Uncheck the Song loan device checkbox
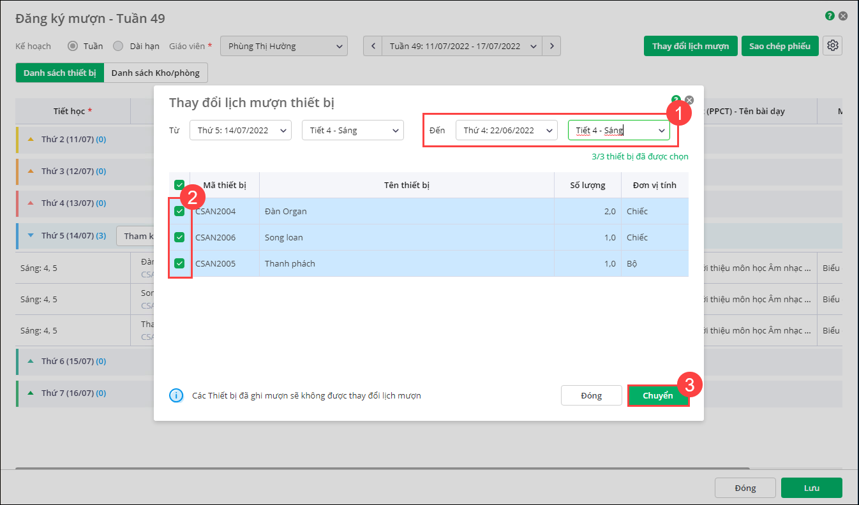 click(x=179, y=237)
